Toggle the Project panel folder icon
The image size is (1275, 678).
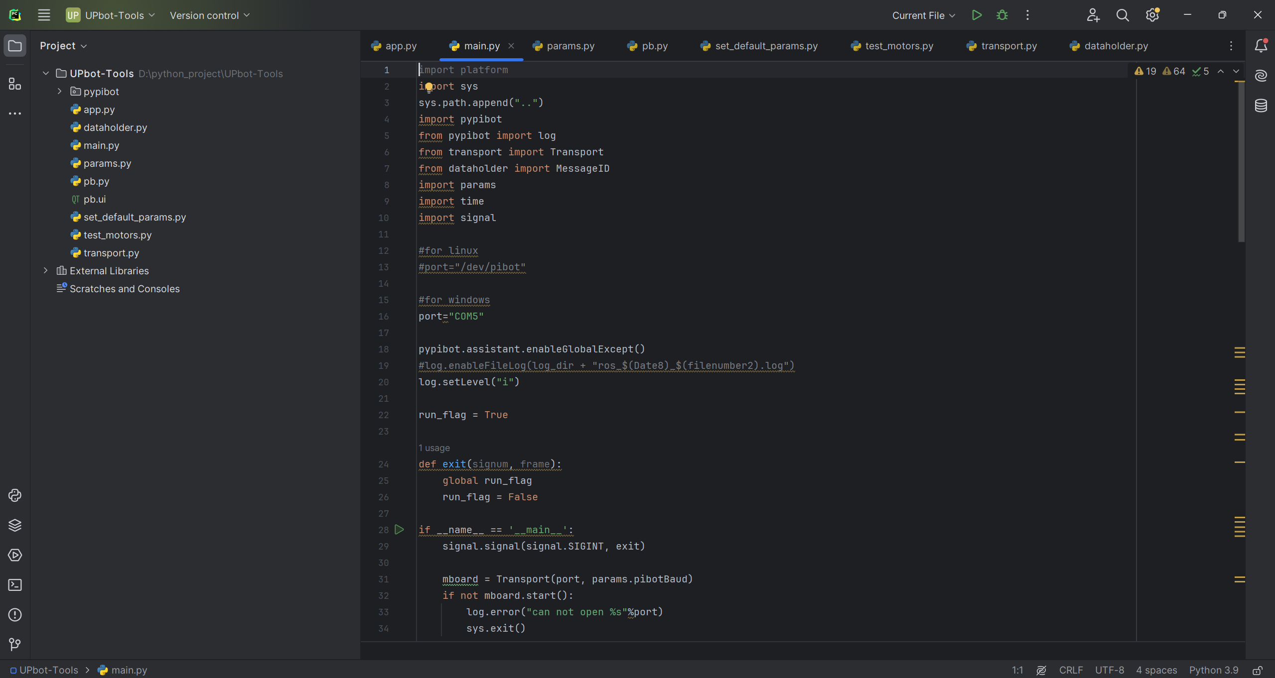pyautogui.click(x=15, y=46)
